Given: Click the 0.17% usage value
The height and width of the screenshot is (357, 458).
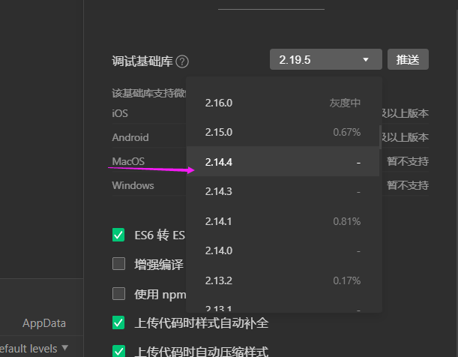Looking at the screenshot, I should click(x=347, y=280).
